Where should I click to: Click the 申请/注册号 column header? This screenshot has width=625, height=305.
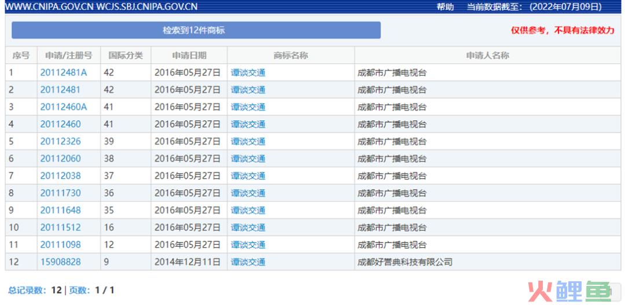point(68,56)
